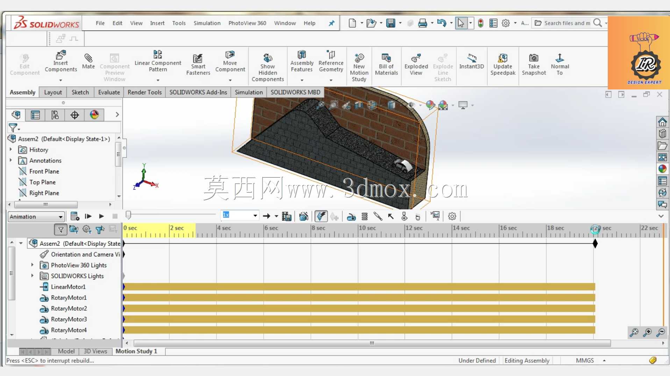Play animation from start
Screen dimensions: 670x376
pos(88,216)
